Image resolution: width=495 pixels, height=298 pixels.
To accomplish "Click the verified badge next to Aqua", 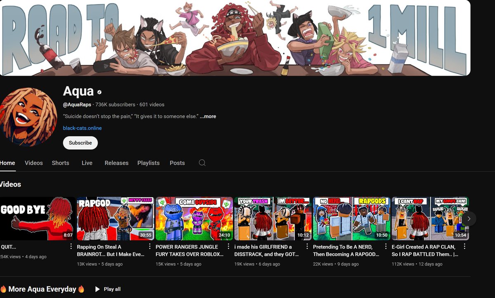I will coord(99,92).
